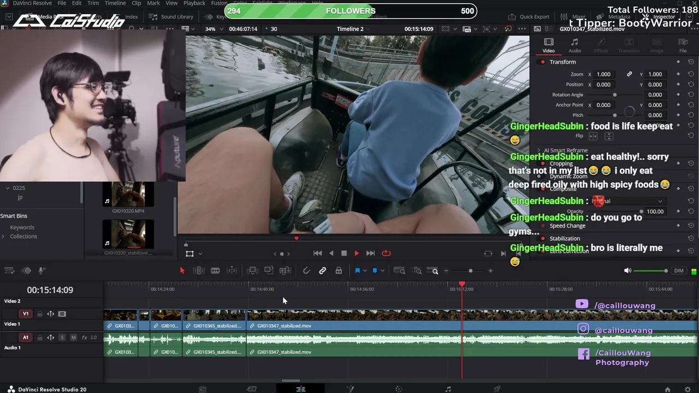Switch to Inspector Audio tab
This screenshot has height=393, width=699.
(x=574, y=46)
